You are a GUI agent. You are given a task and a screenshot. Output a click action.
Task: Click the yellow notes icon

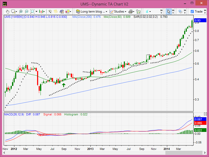(x=56, y=12)
